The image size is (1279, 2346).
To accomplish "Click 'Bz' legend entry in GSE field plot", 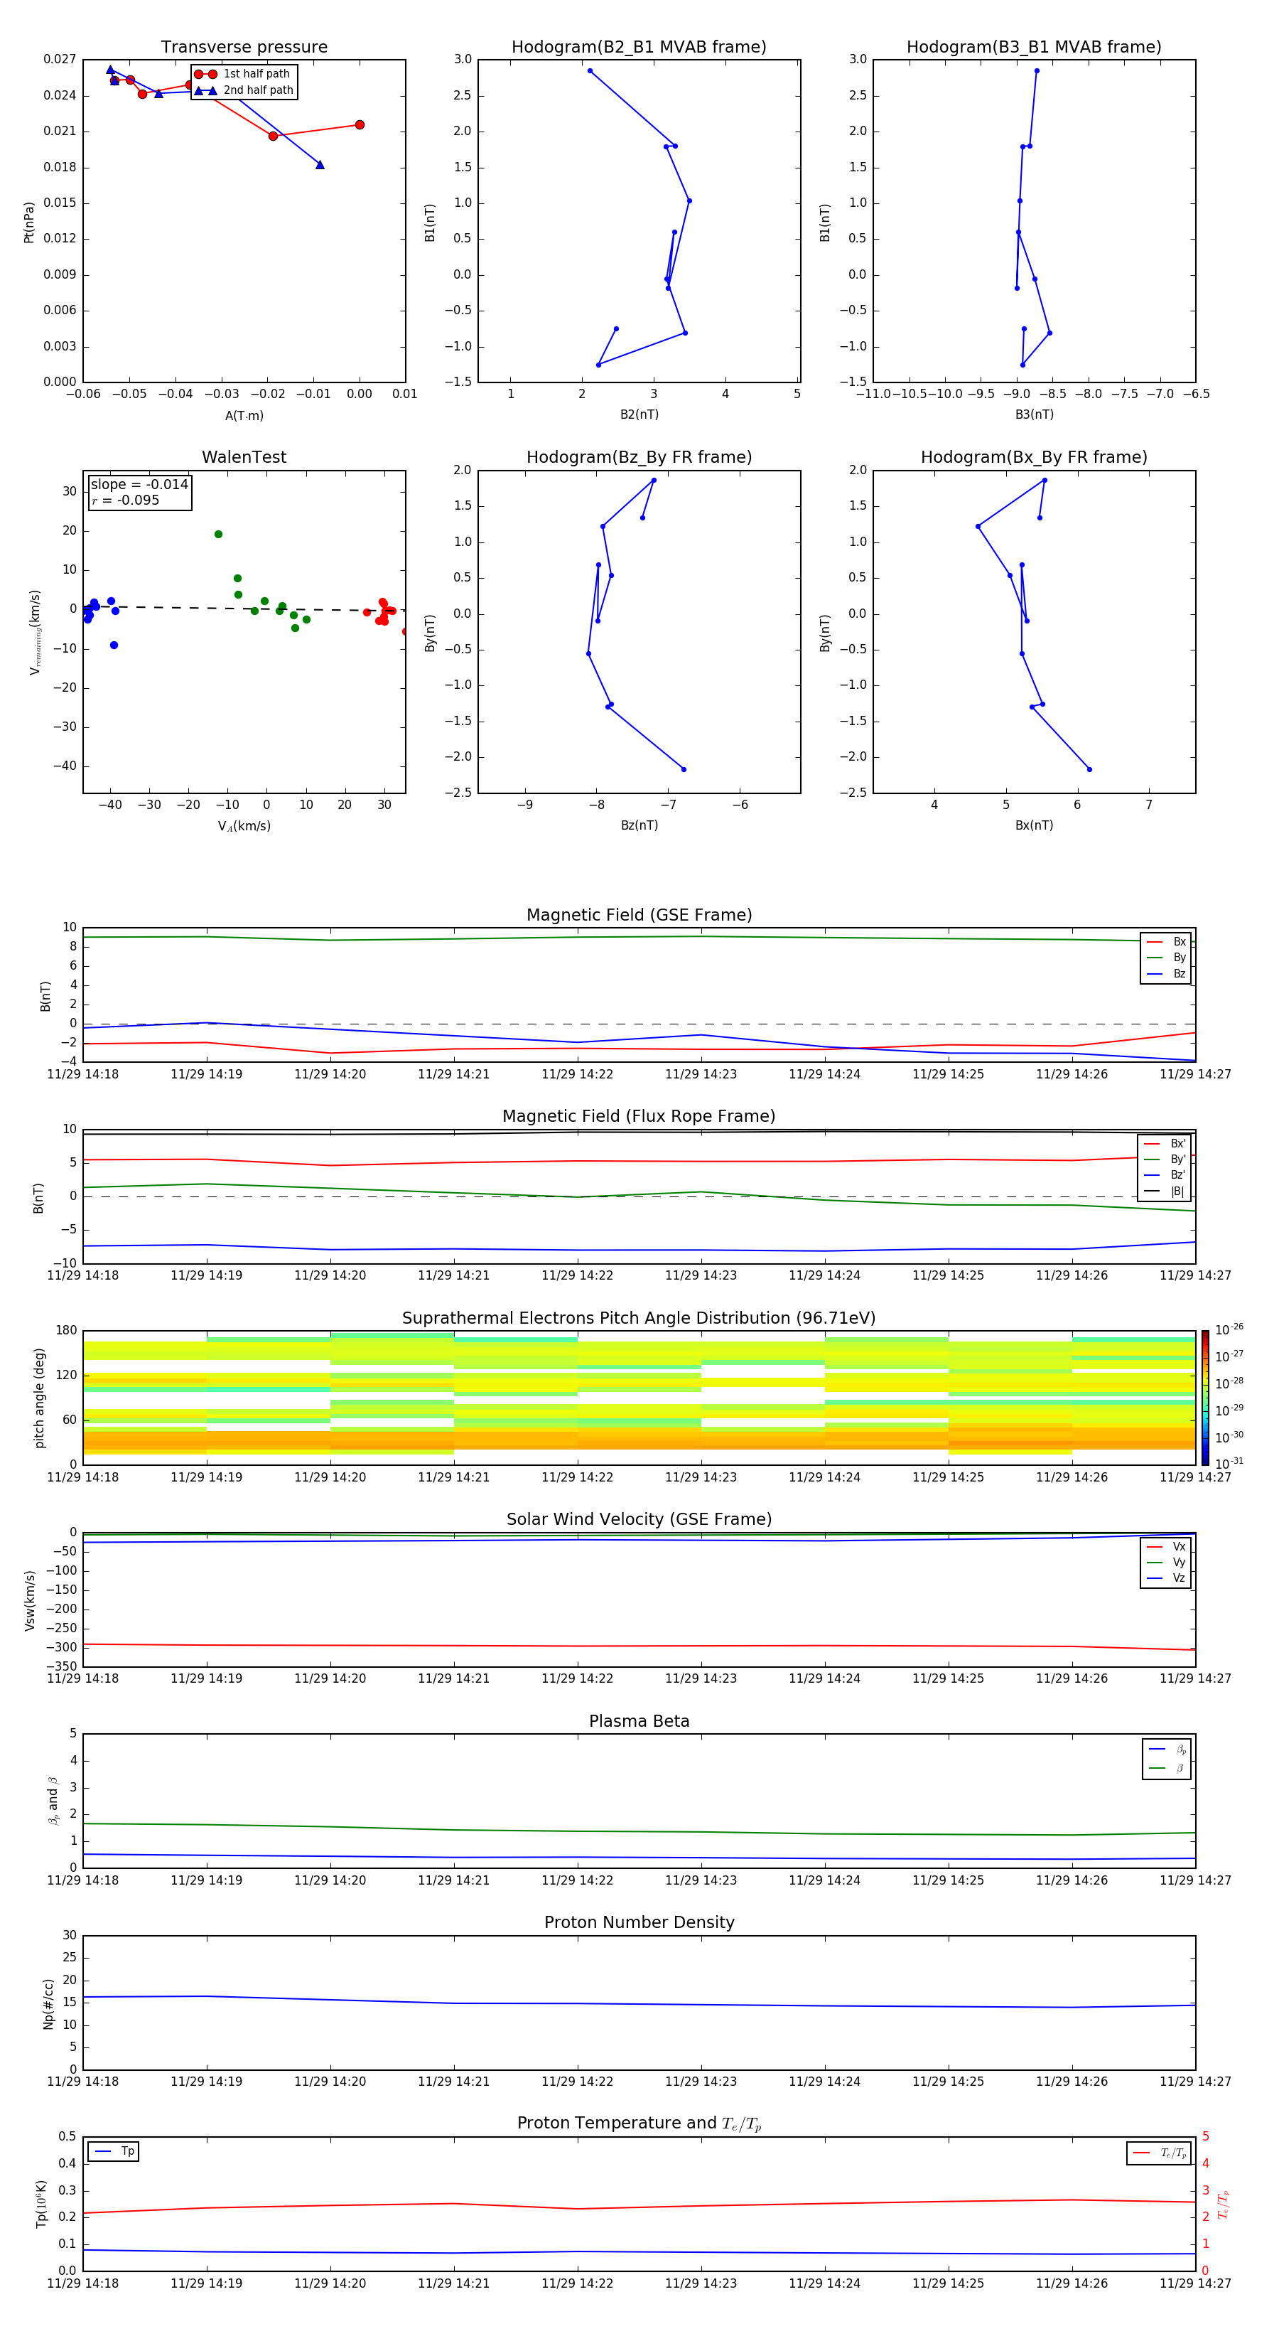I will (x=1167, y=973).
